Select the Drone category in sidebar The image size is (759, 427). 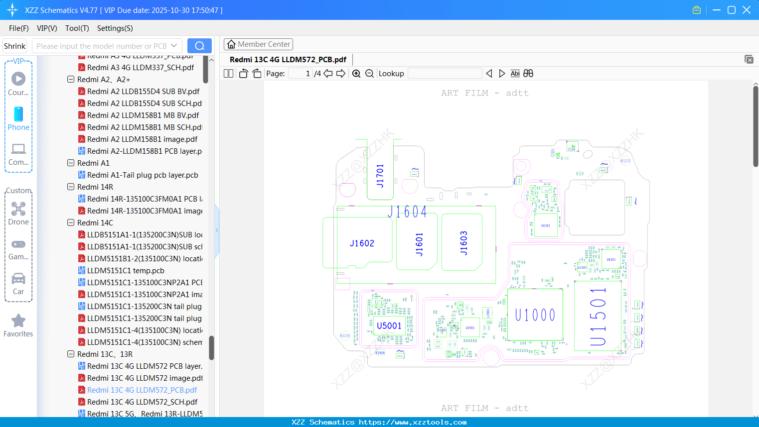(18, 213)
